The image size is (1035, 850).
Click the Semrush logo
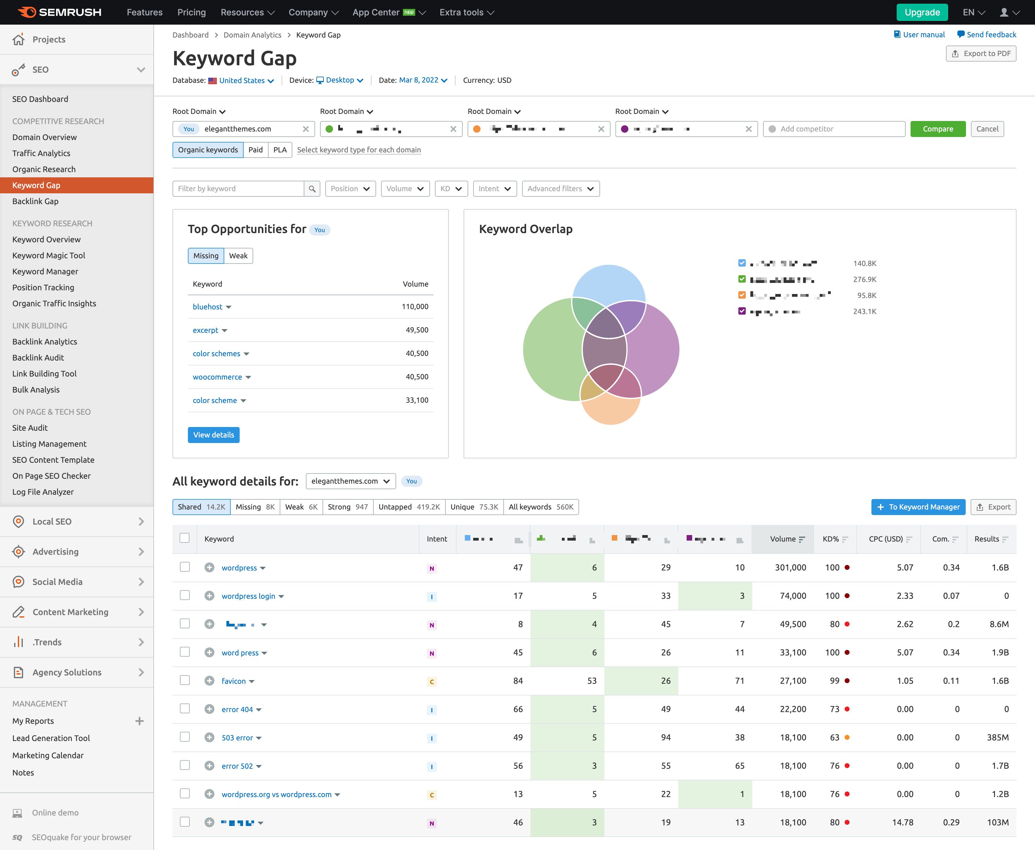point(60,12)
